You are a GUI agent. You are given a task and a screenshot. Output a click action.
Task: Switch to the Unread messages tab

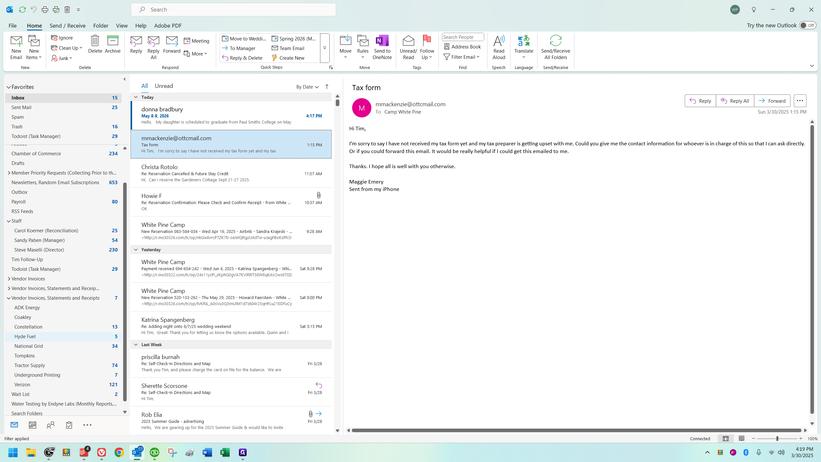[164, 86]
